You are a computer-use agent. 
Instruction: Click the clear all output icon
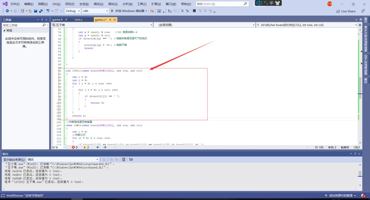[123, 159]
